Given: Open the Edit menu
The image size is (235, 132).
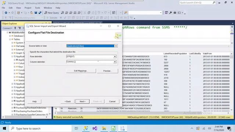Looking at the screenshot, I should click(11, 8).
